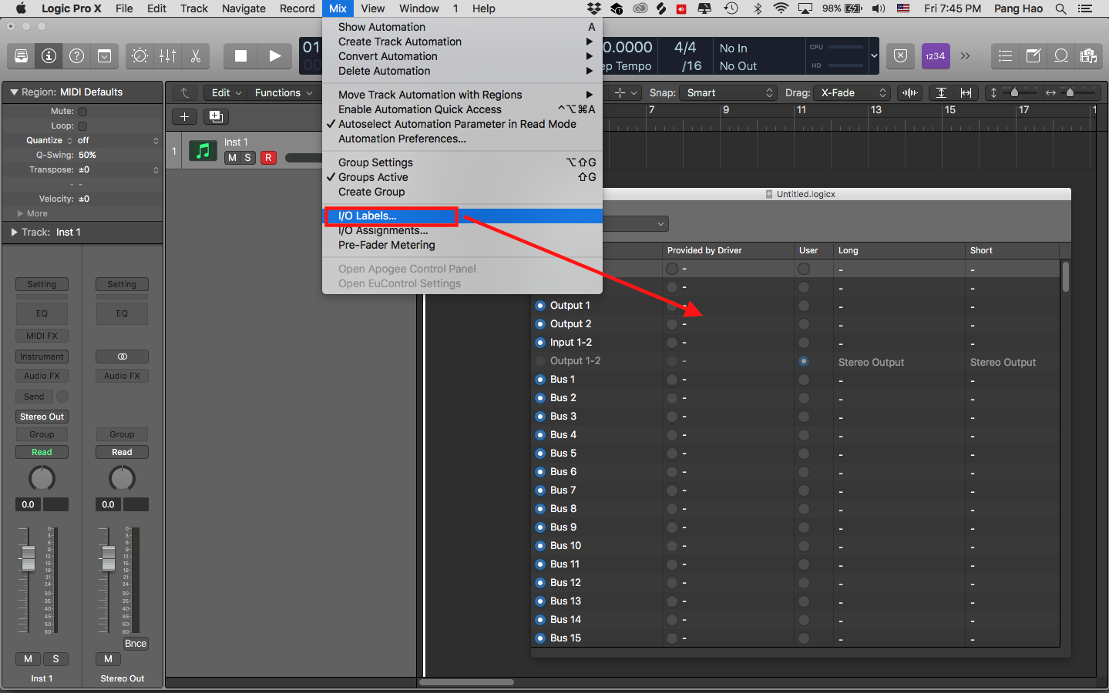
Task: Open Editors scissors icon
Action: 195,55
